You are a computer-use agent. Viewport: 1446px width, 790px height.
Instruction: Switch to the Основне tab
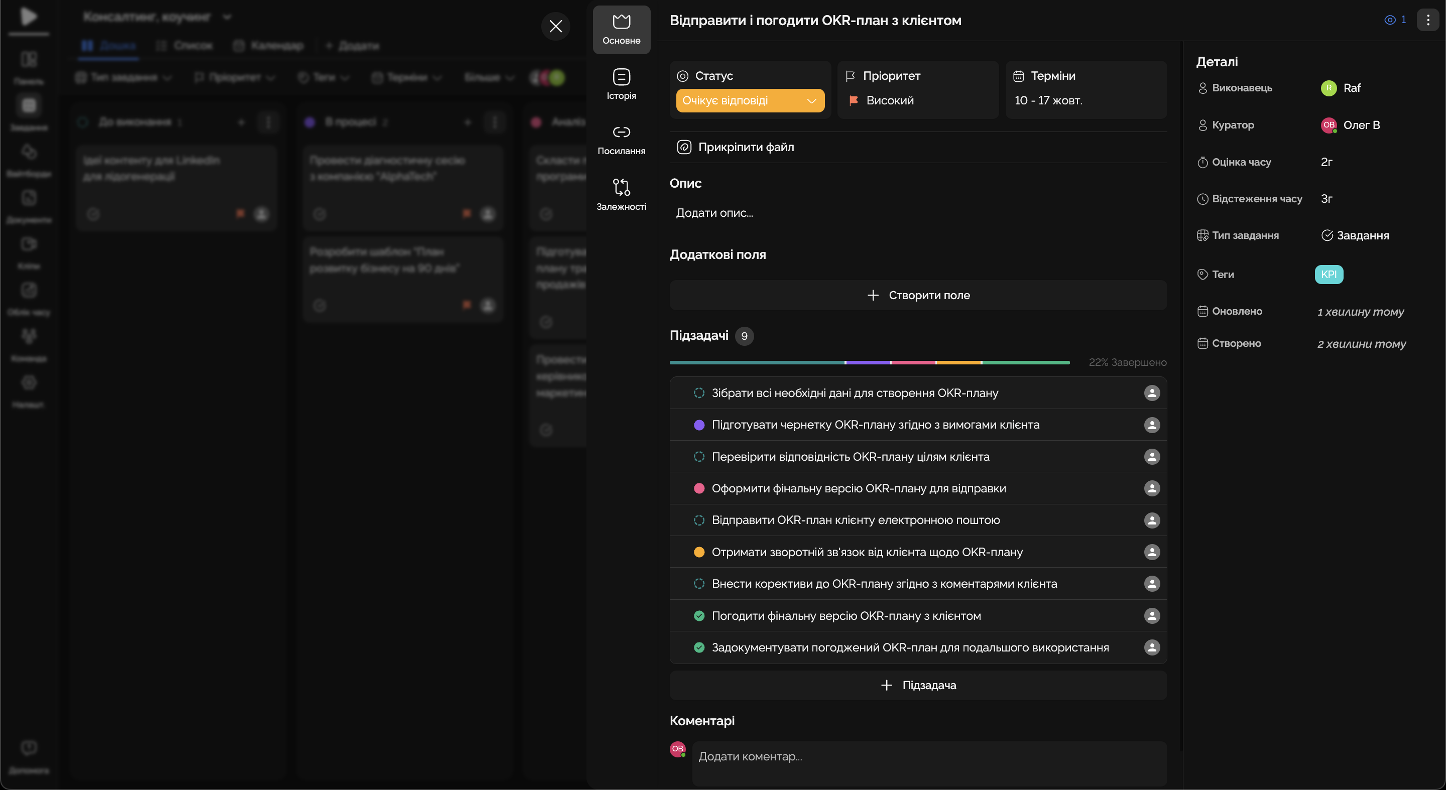pyautogui.click(x=621, y=29)
